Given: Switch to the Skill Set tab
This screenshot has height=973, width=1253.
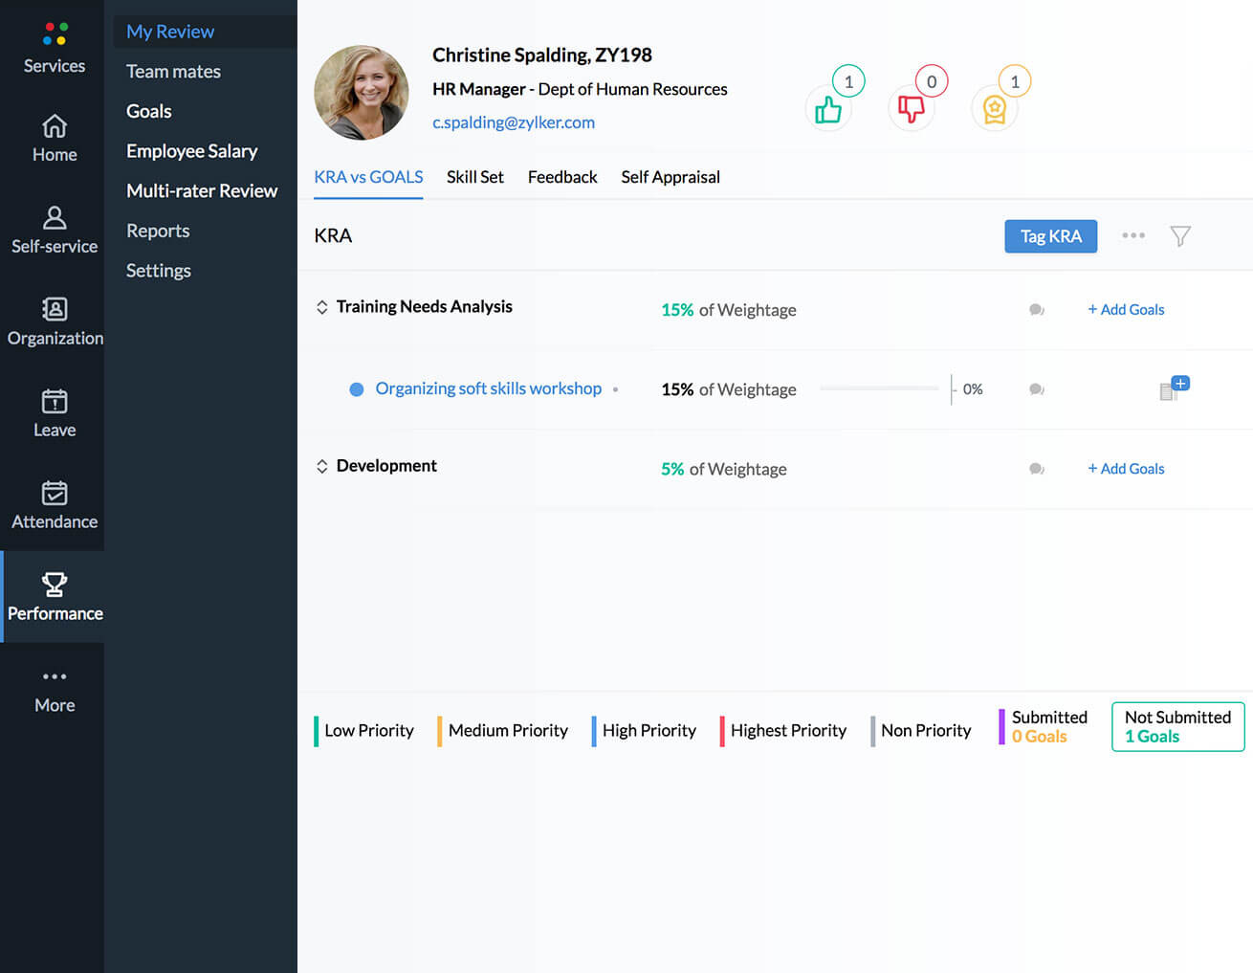Looking at the screenshot, I should (474, 177).
